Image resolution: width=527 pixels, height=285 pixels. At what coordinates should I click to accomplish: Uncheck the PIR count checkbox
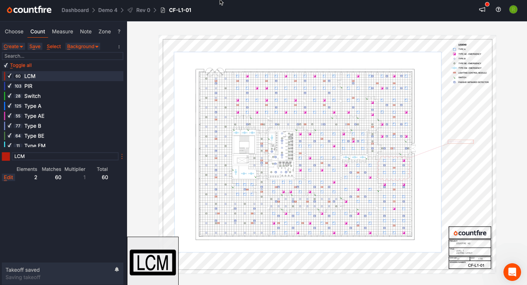[x=10, y=86]
